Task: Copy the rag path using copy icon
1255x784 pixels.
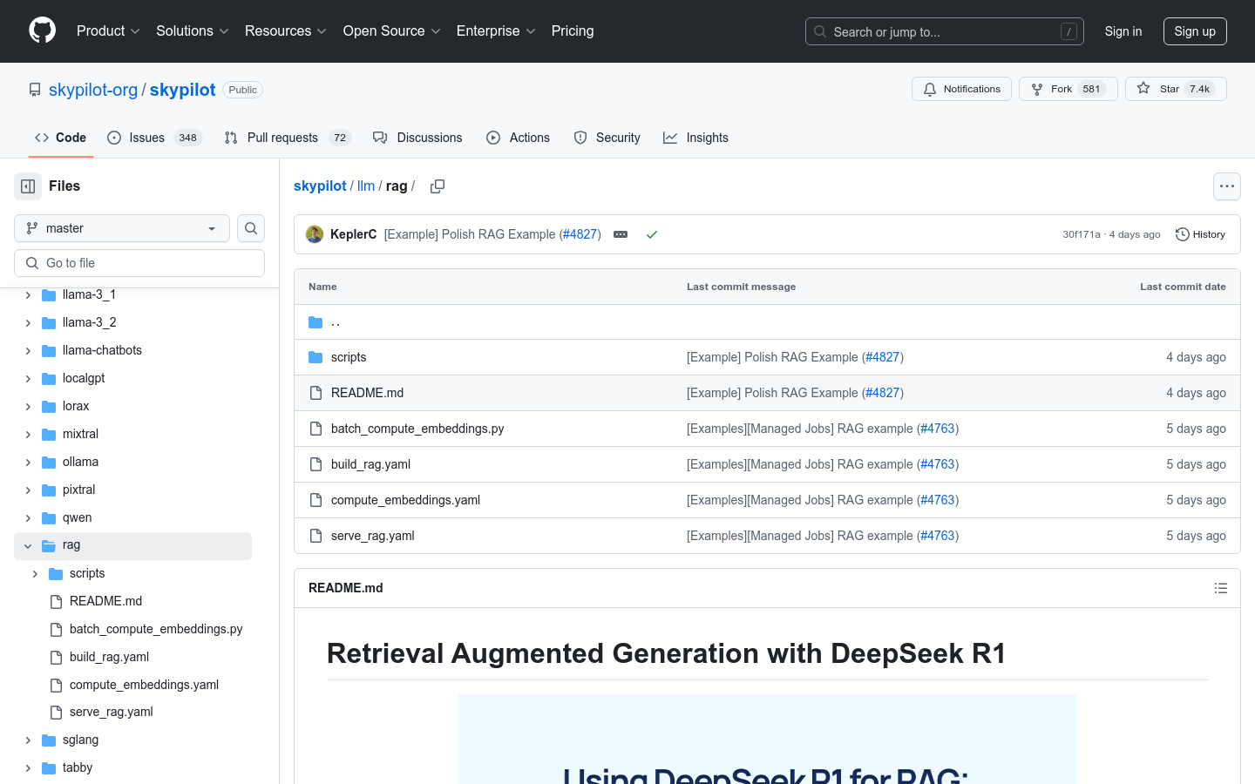Action: pos(438,186)
